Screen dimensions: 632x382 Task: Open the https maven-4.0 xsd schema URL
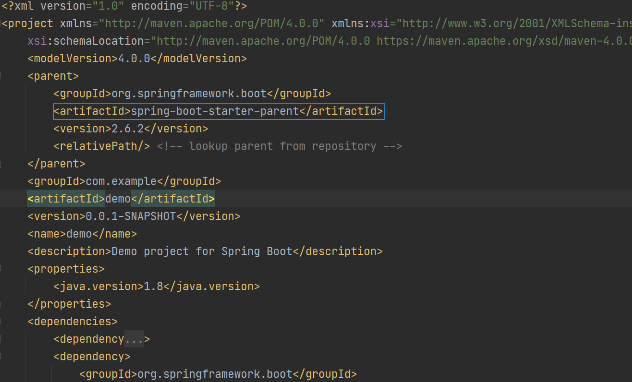click(504, 41)
